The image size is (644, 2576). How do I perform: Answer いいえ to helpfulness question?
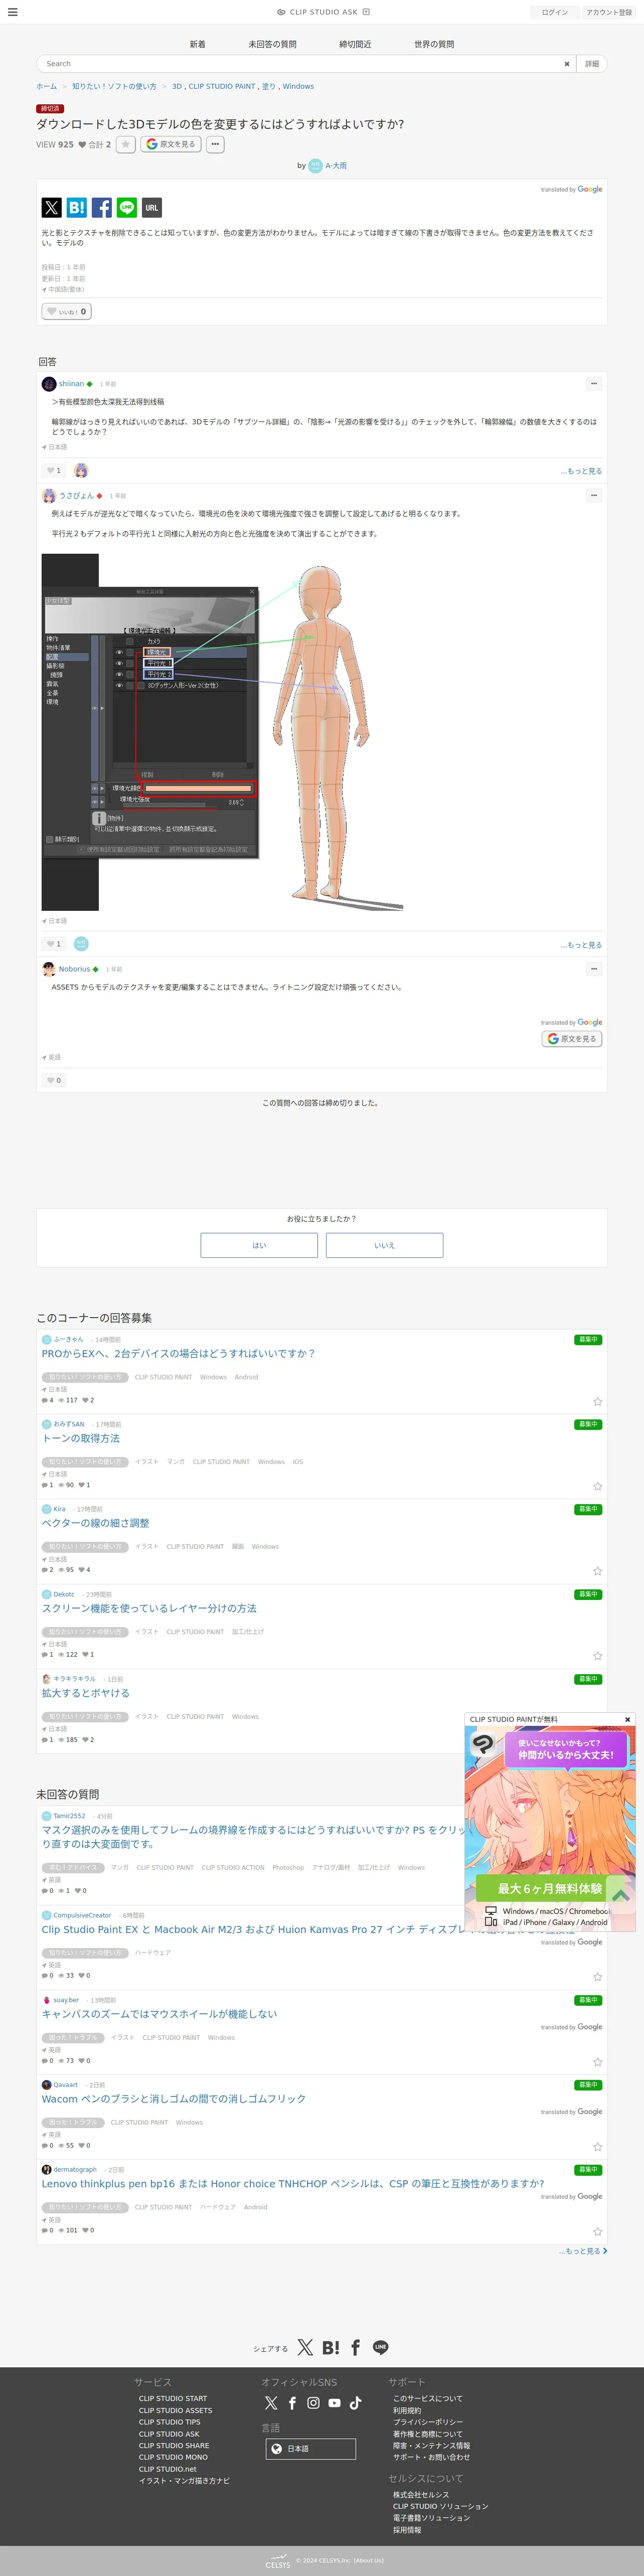[384, 1245]
